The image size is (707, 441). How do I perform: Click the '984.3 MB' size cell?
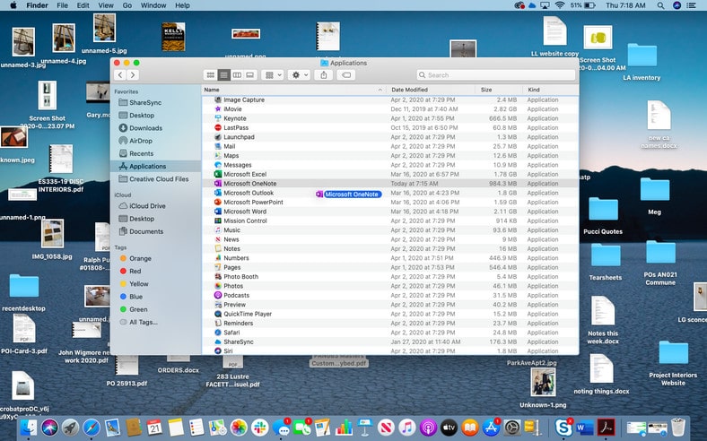[502, 184]
